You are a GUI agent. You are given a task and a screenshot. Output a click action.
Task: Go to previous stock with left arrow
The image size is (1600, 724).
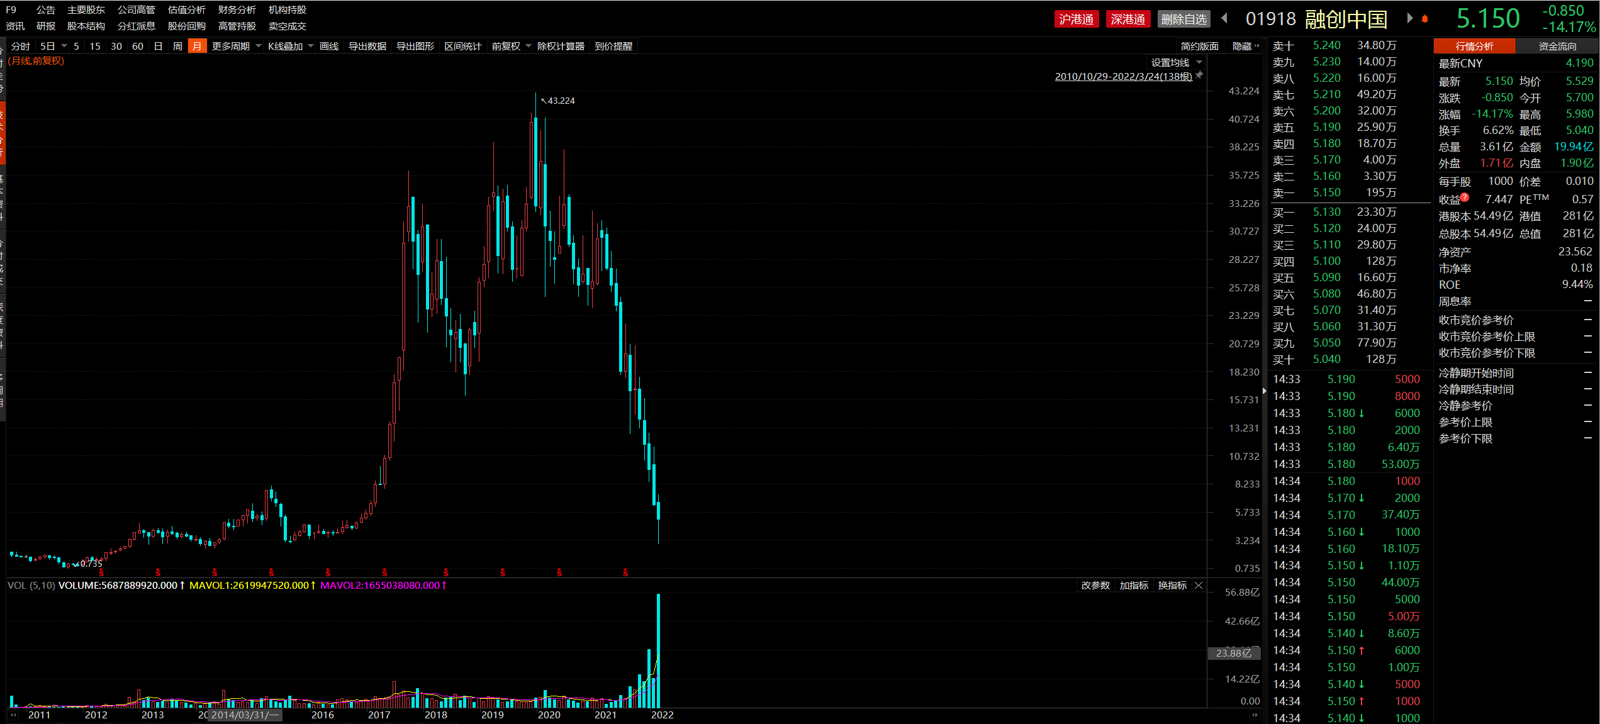point(1224,19)
